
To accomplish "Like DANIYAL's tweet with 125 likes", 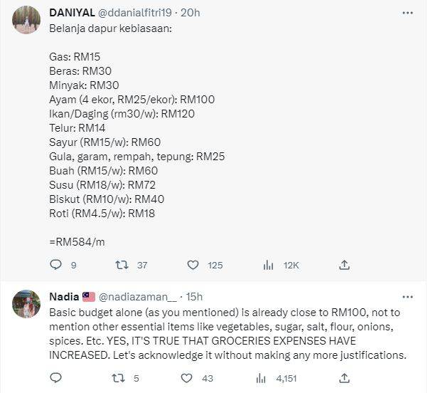I will 193,265.
